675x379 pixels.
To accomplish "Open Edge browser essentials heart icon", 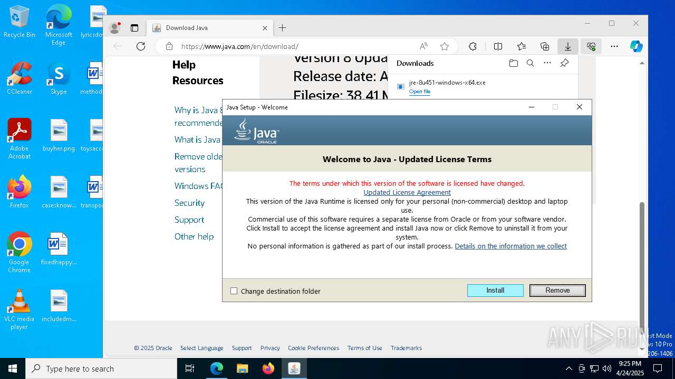I will coord(591,46).
